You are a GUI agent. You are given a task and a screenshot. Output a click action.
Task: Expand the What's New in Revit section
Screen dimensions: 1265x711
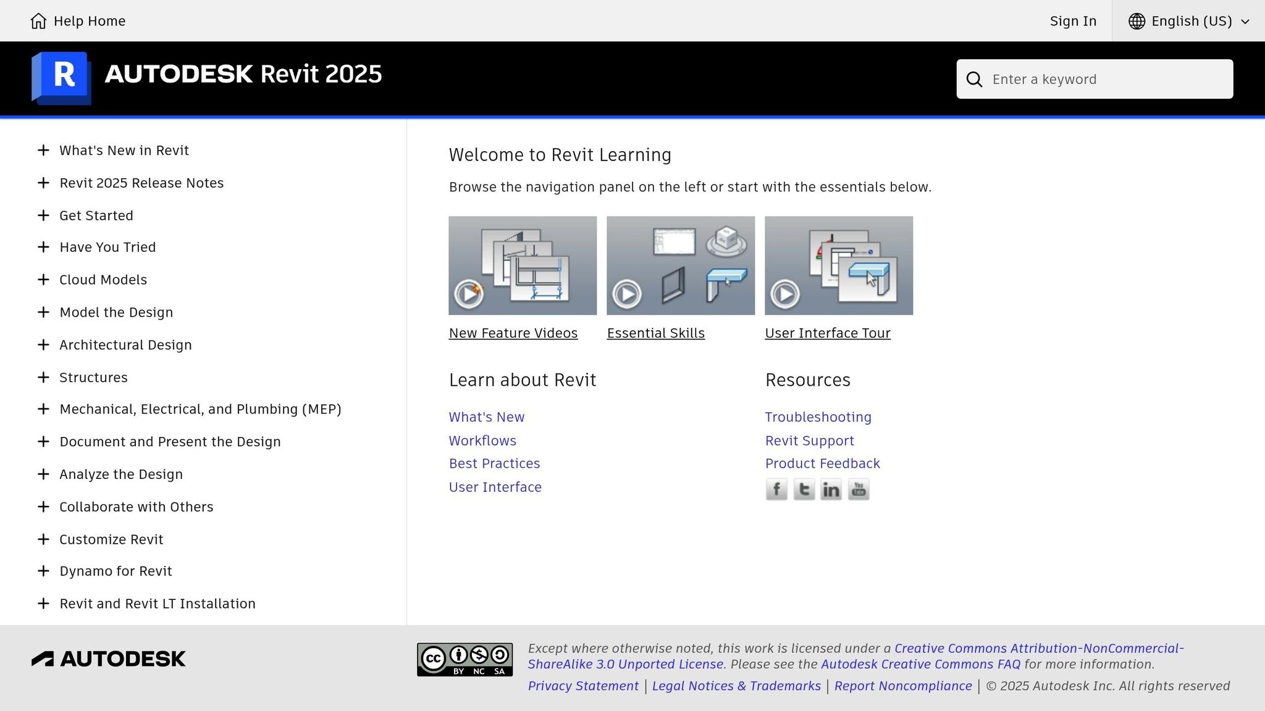pyautogui.click(x=43, y=151)
